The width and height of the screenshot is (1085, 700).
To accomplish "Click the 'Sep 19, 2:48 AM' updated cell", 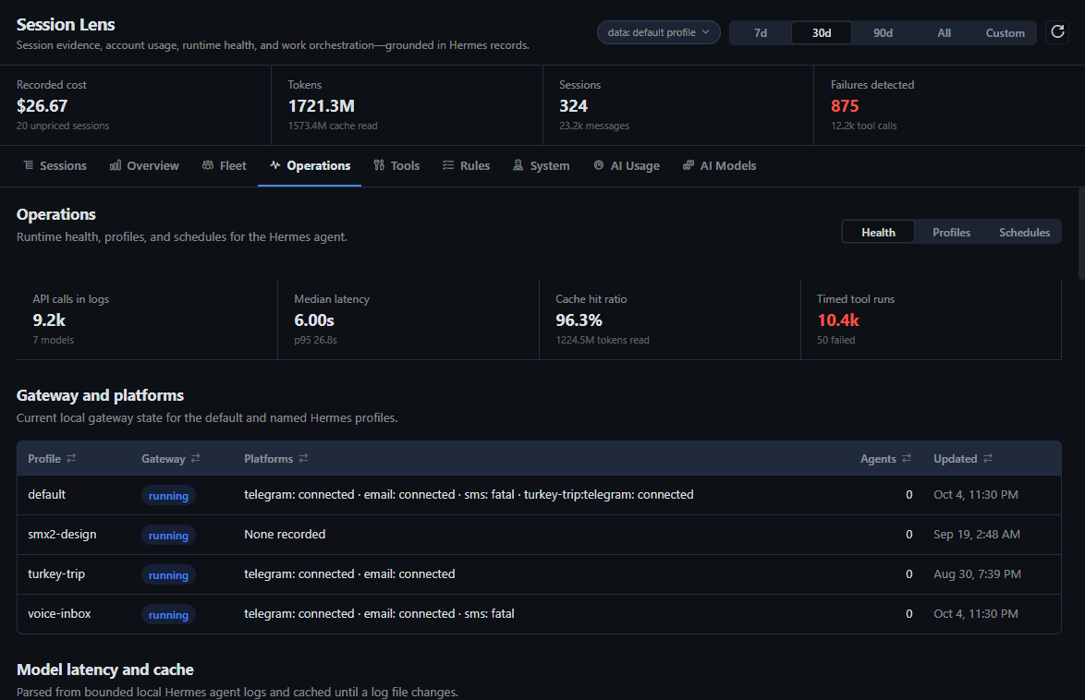I will click(976, 534).
